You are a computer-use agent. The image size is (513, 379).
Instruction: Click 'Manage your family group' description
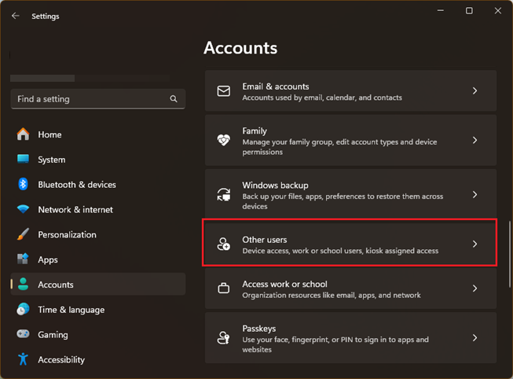[339, 147]
